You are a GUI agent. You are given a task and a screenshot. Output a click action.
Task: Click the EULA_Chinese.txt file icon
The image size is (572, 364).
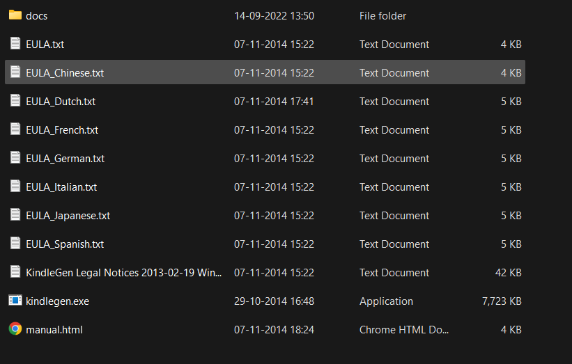click(x=15, y=72)
